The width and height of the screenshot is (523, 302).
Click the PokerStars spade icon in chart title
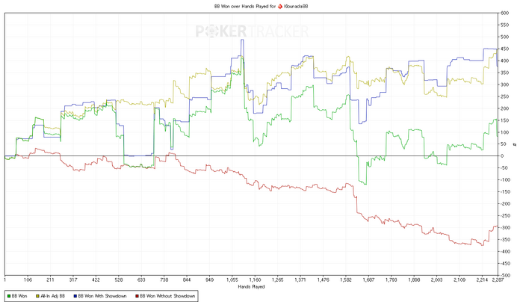pos(280,6)
